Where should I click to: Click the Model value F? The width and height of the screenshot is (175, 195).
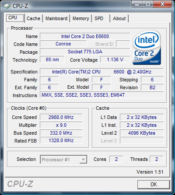101,80
